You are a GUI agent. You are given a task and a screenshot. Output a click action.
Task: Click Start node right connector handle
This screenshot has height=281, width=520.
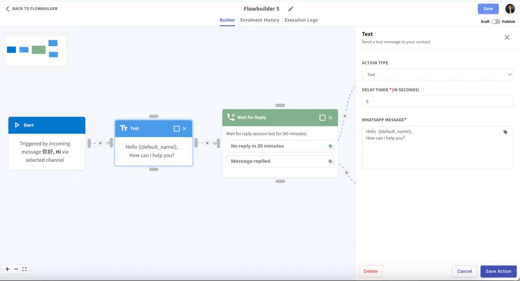tap(89, 143)
